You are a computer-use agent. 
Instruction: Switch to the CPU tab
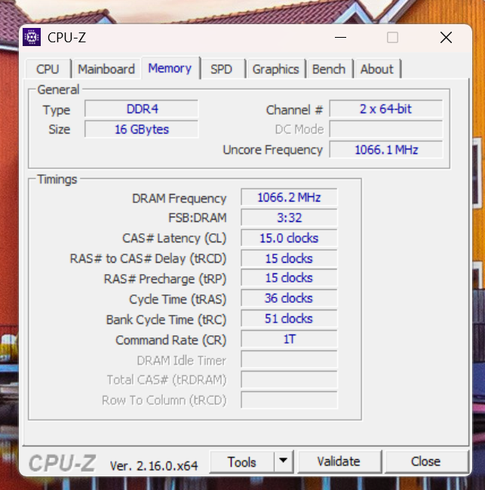click(x=48, y=69)
